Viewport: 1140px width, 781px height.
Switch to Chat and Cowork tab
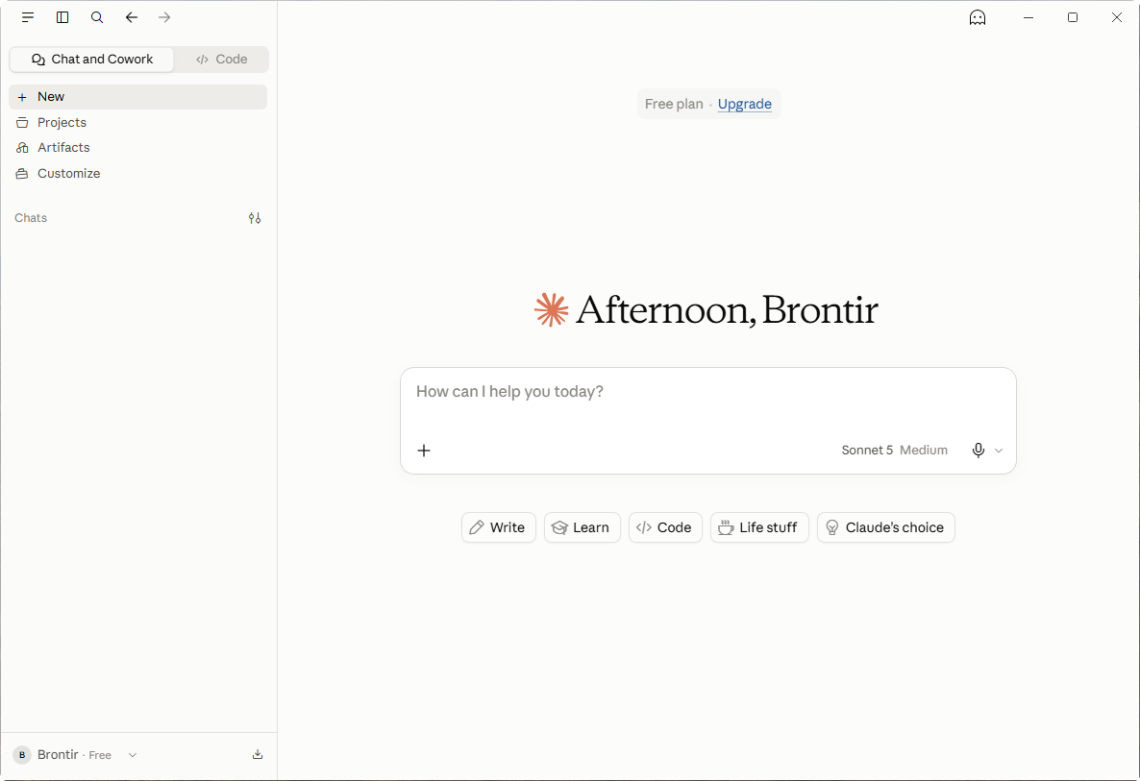91,60
